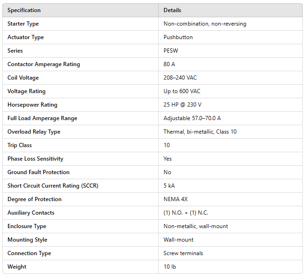Select the Phase Loss Sensitivity label
Screen dimensions: 307x277
point(35,159)
